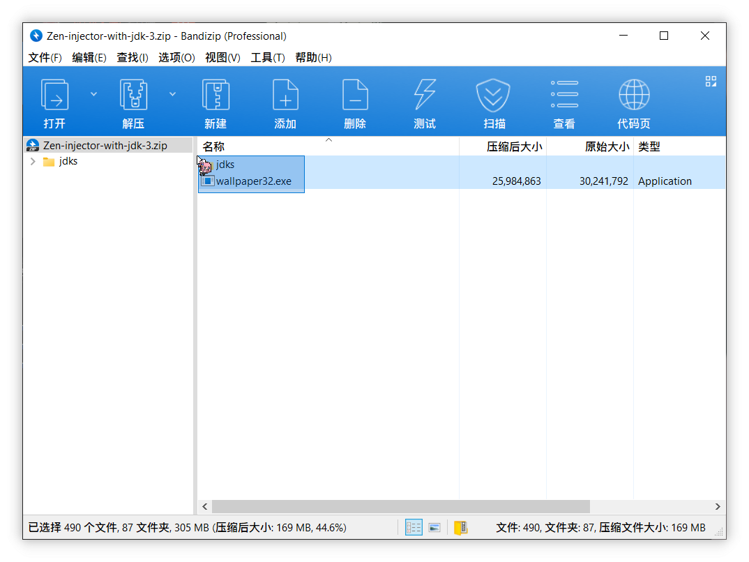
Task: Click the 解压 (Extract) toolbar icon
Action: point(133,95)
